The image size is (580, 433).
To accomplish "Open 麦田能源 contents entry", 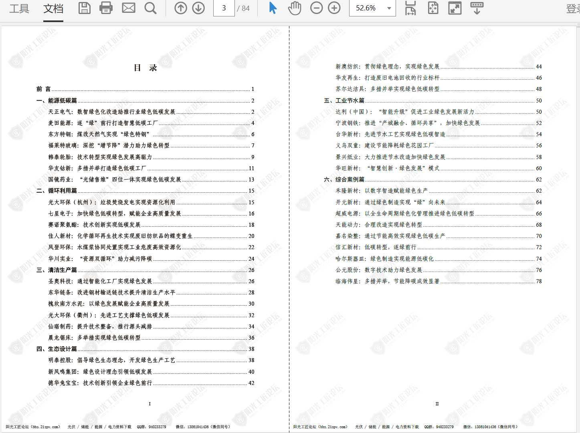I will click(x=151, y=123).
